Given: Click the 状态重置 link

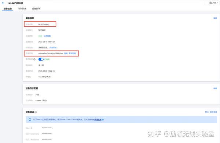Looking at the screenshot, I should click(47, 36).
